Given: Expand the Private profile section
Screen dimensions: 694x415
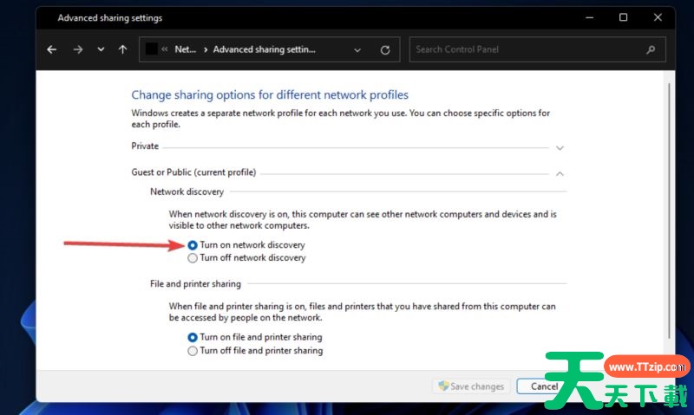Looking at the screenshot, I should pos(560,147).
